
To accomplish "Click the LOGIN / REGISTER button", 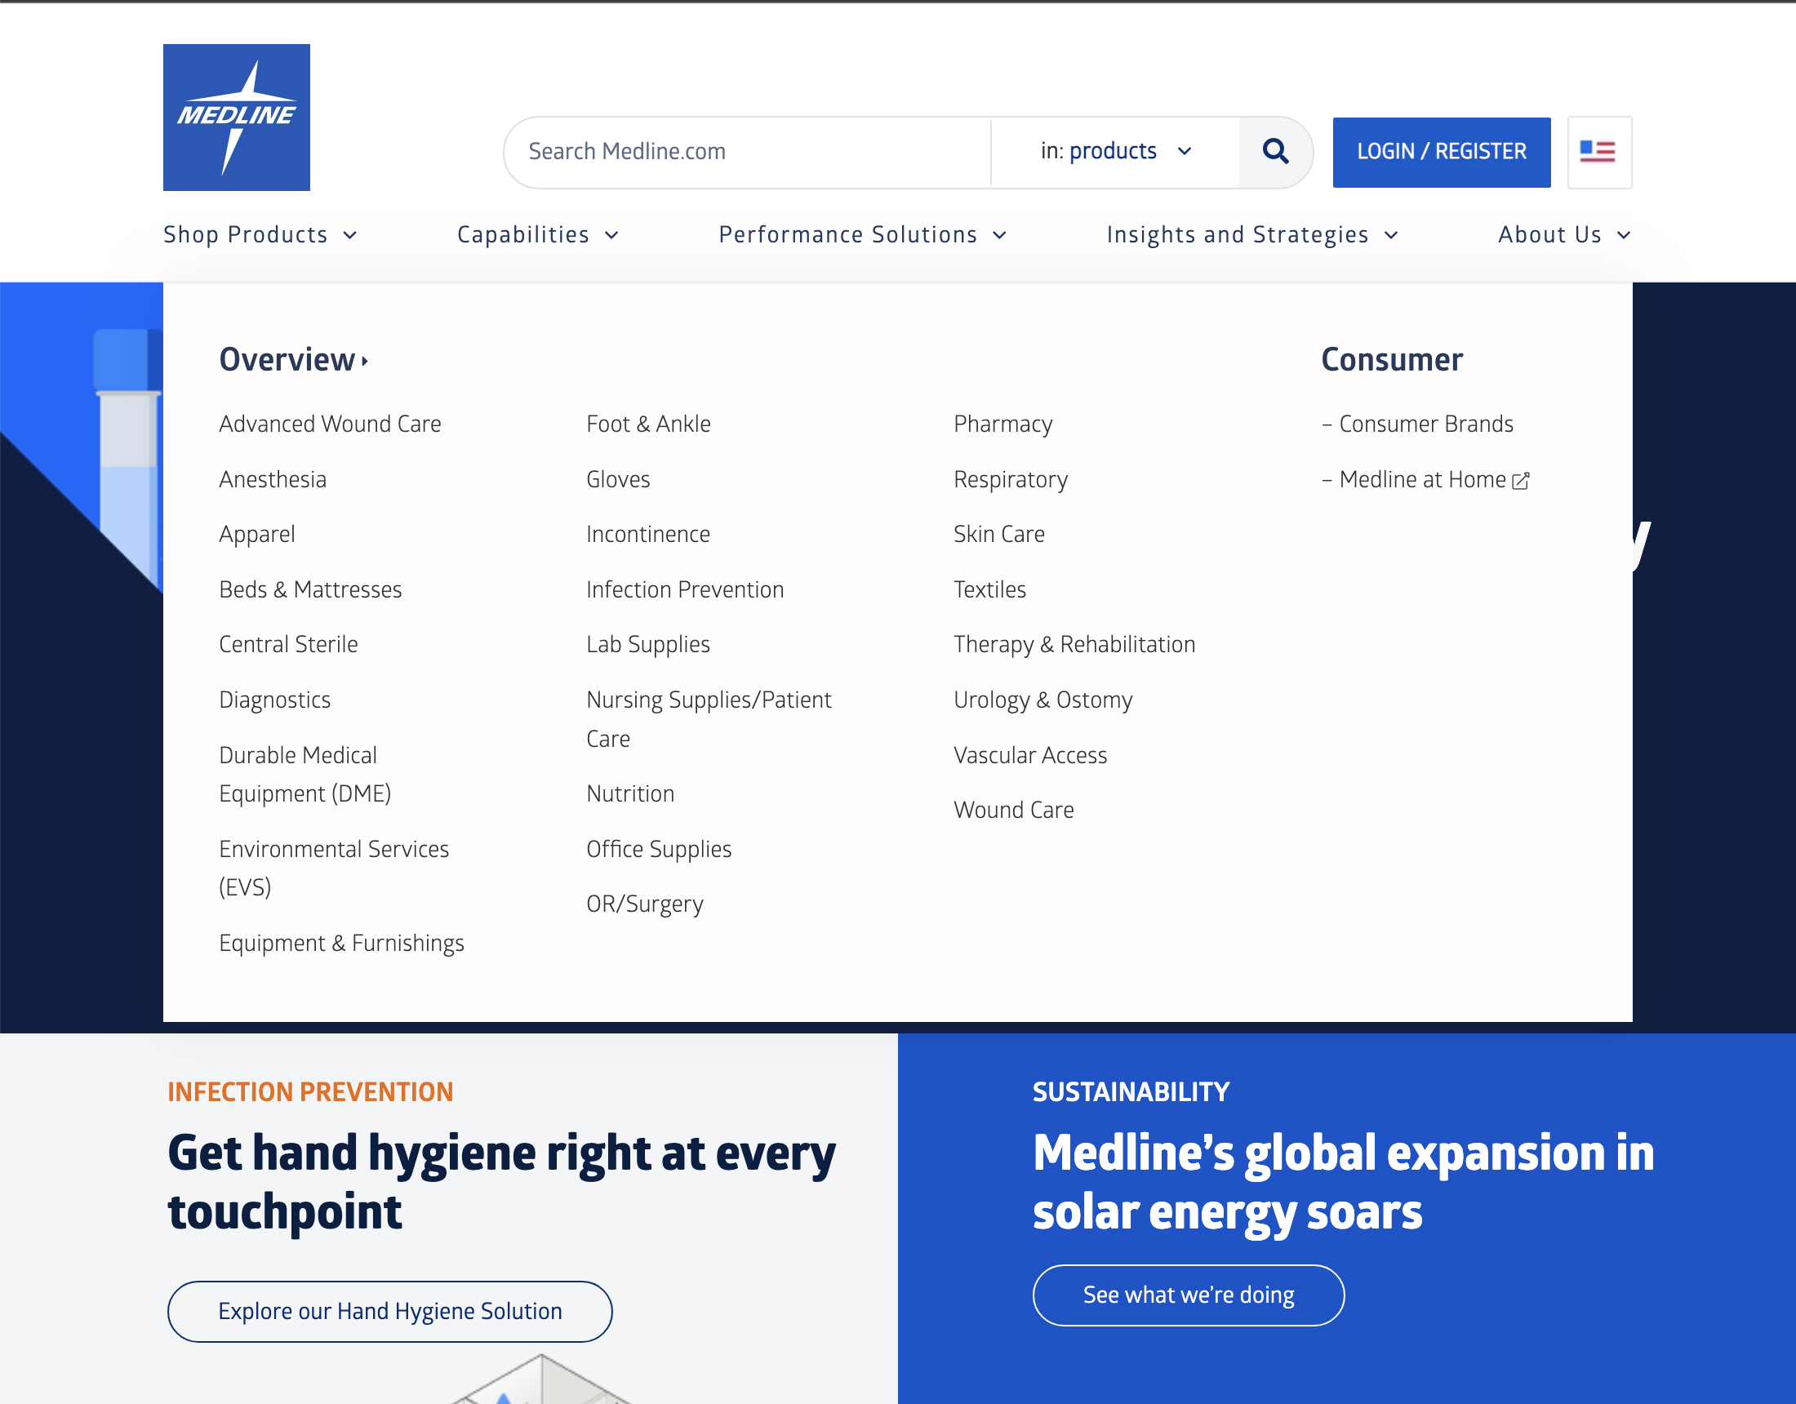I will 1441,151.
